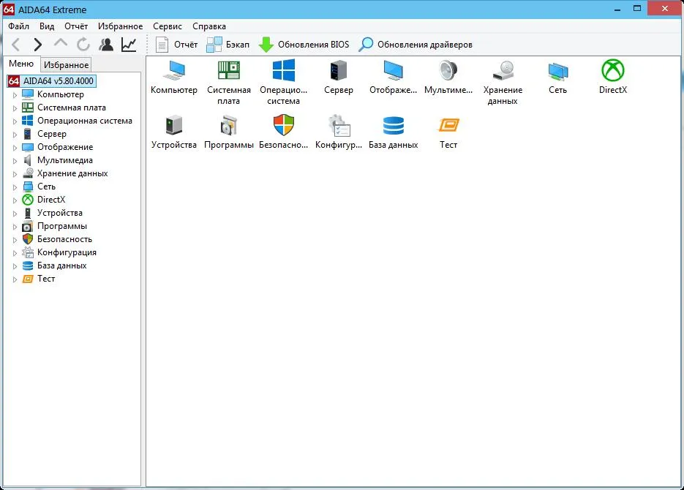
Task: Open the Мультимедиа speaker icon in main pane
Action: point(448,71)
